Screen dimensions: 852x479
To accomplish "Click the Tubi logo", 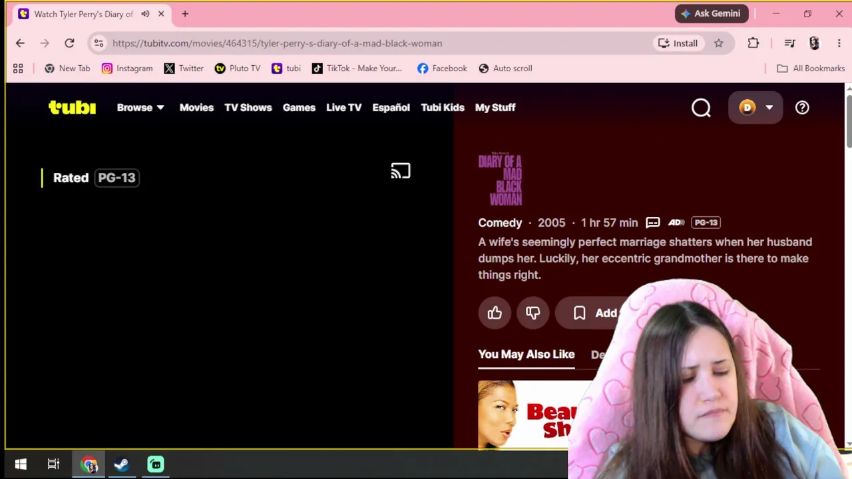I will [72, 107].
